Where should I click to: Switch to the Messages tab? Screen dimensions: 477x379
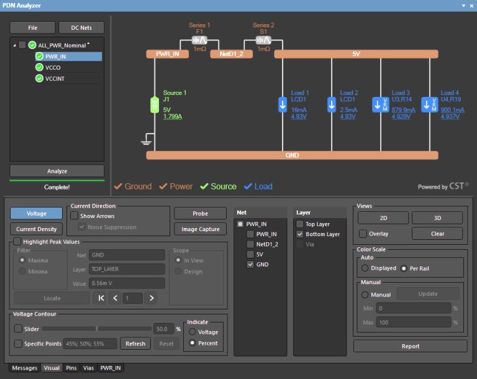[25, 368]
